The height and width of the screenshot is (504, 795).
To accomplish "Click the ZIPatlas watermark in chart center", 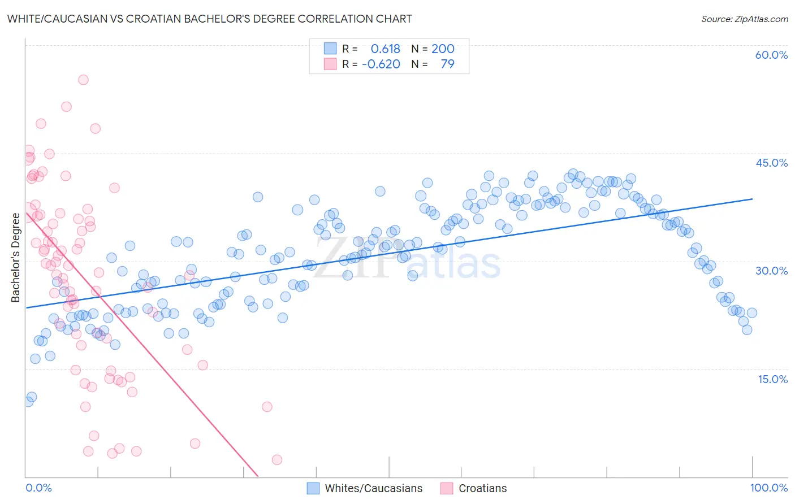I will pyautogui.click(x=407, y=260).
